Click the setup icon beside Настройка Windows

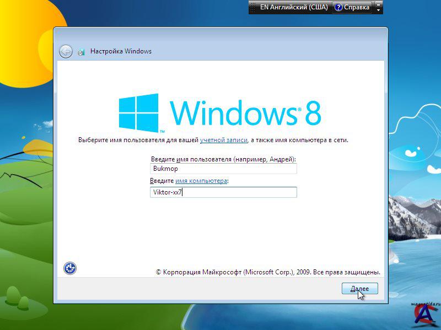(82, 52)
